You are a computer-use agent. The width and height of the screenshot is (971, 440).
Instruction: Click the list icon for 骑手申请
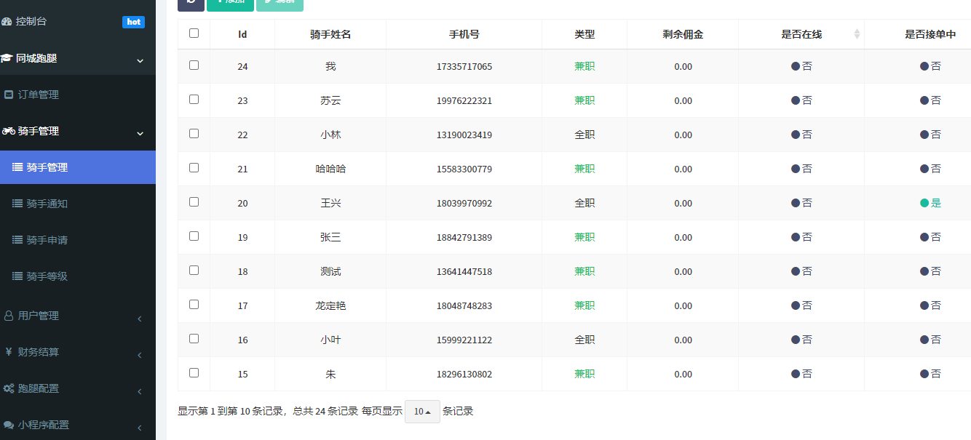click(17, 240)
